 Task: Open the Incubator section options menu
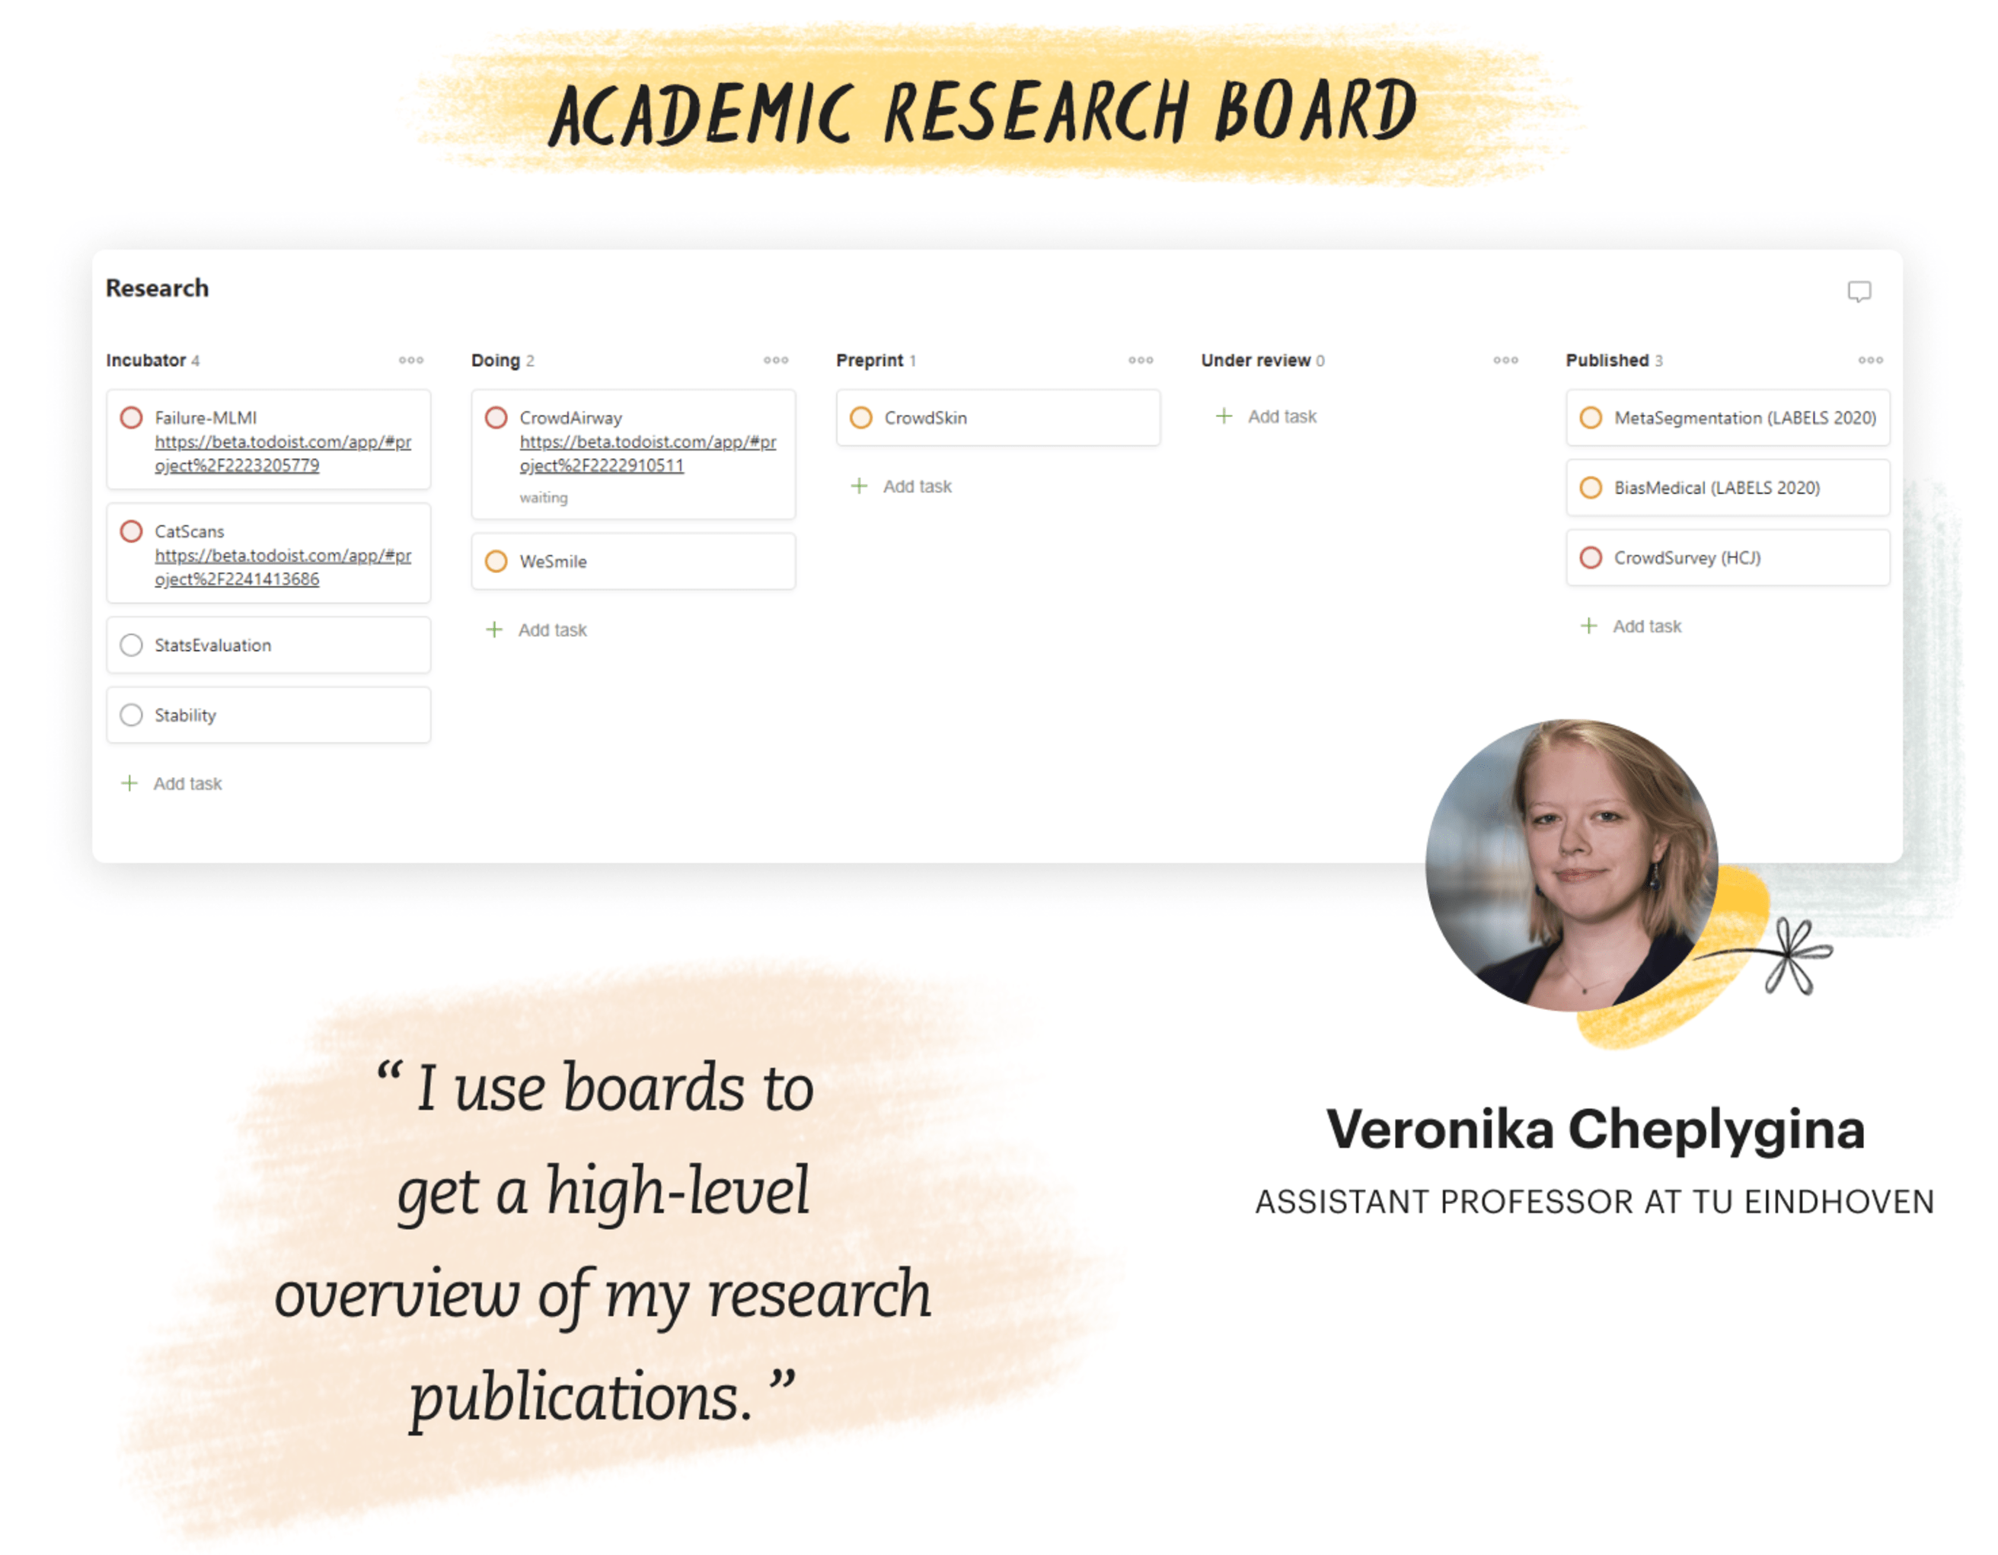coord(410,360)
